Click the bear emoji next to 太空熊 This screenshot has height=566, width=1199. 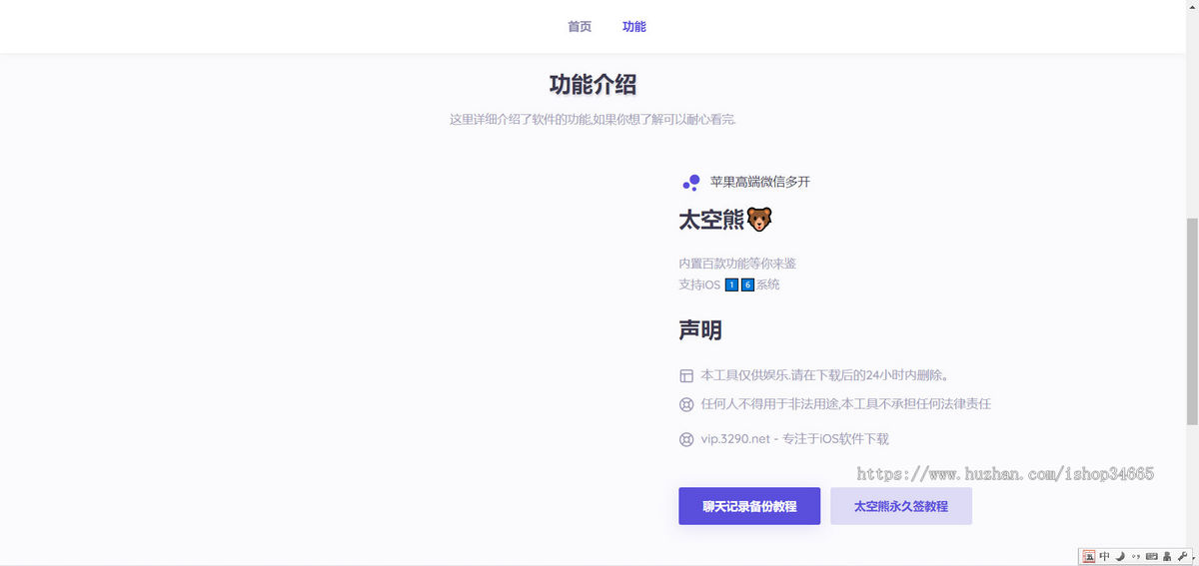pyautogui.click(x=759, y=220)
